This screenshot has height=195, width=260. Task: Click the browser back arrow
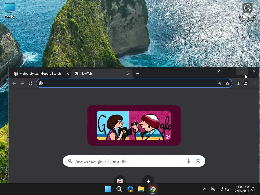pyautogui.click(x=14, y=83)
